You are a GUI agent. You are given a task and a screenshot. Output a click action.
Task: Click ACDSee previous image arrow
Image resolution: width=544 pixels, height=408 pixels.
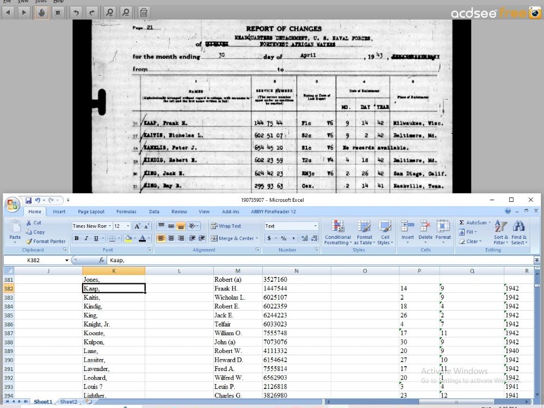point(8,13)
